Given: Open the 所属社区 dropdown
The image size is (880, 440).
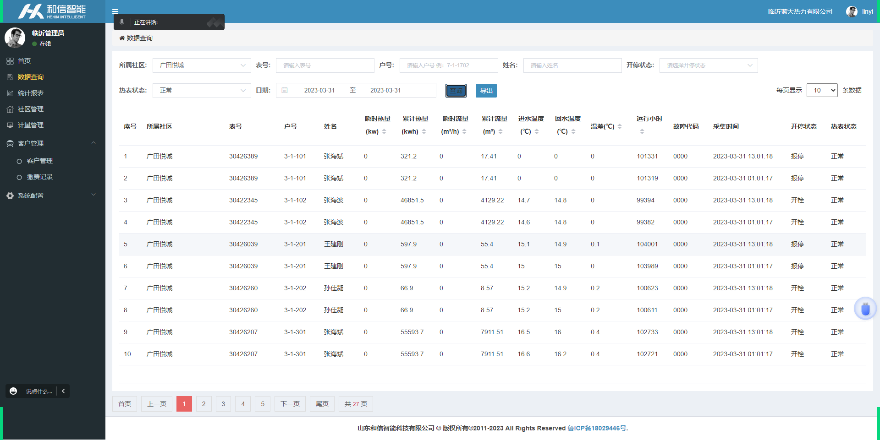Looking at the screenshot, I should tap(202, 65).
